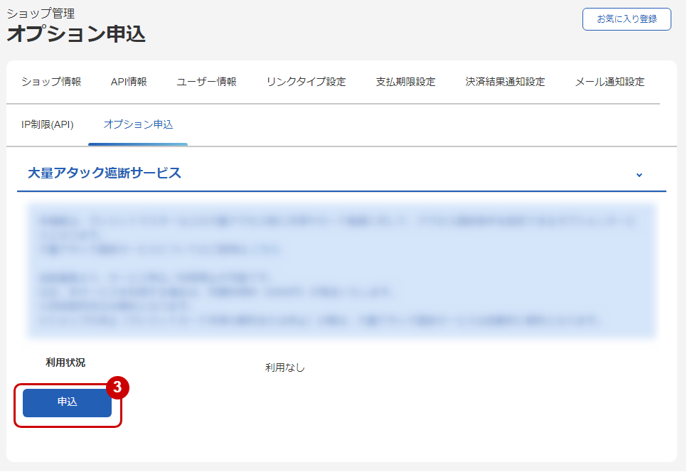Switch to the IP制限(API) sub-tab
This screenshot has width=687, height=472.
click(x=47, y=122)
